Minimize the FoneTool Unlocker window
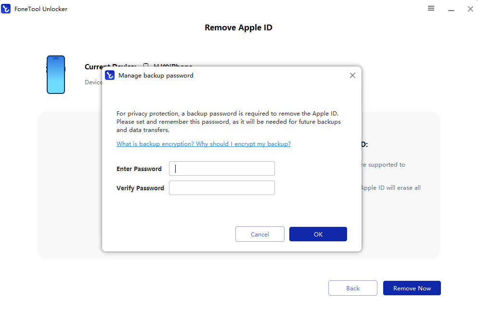The image size is (478, 315). point(451,9)
